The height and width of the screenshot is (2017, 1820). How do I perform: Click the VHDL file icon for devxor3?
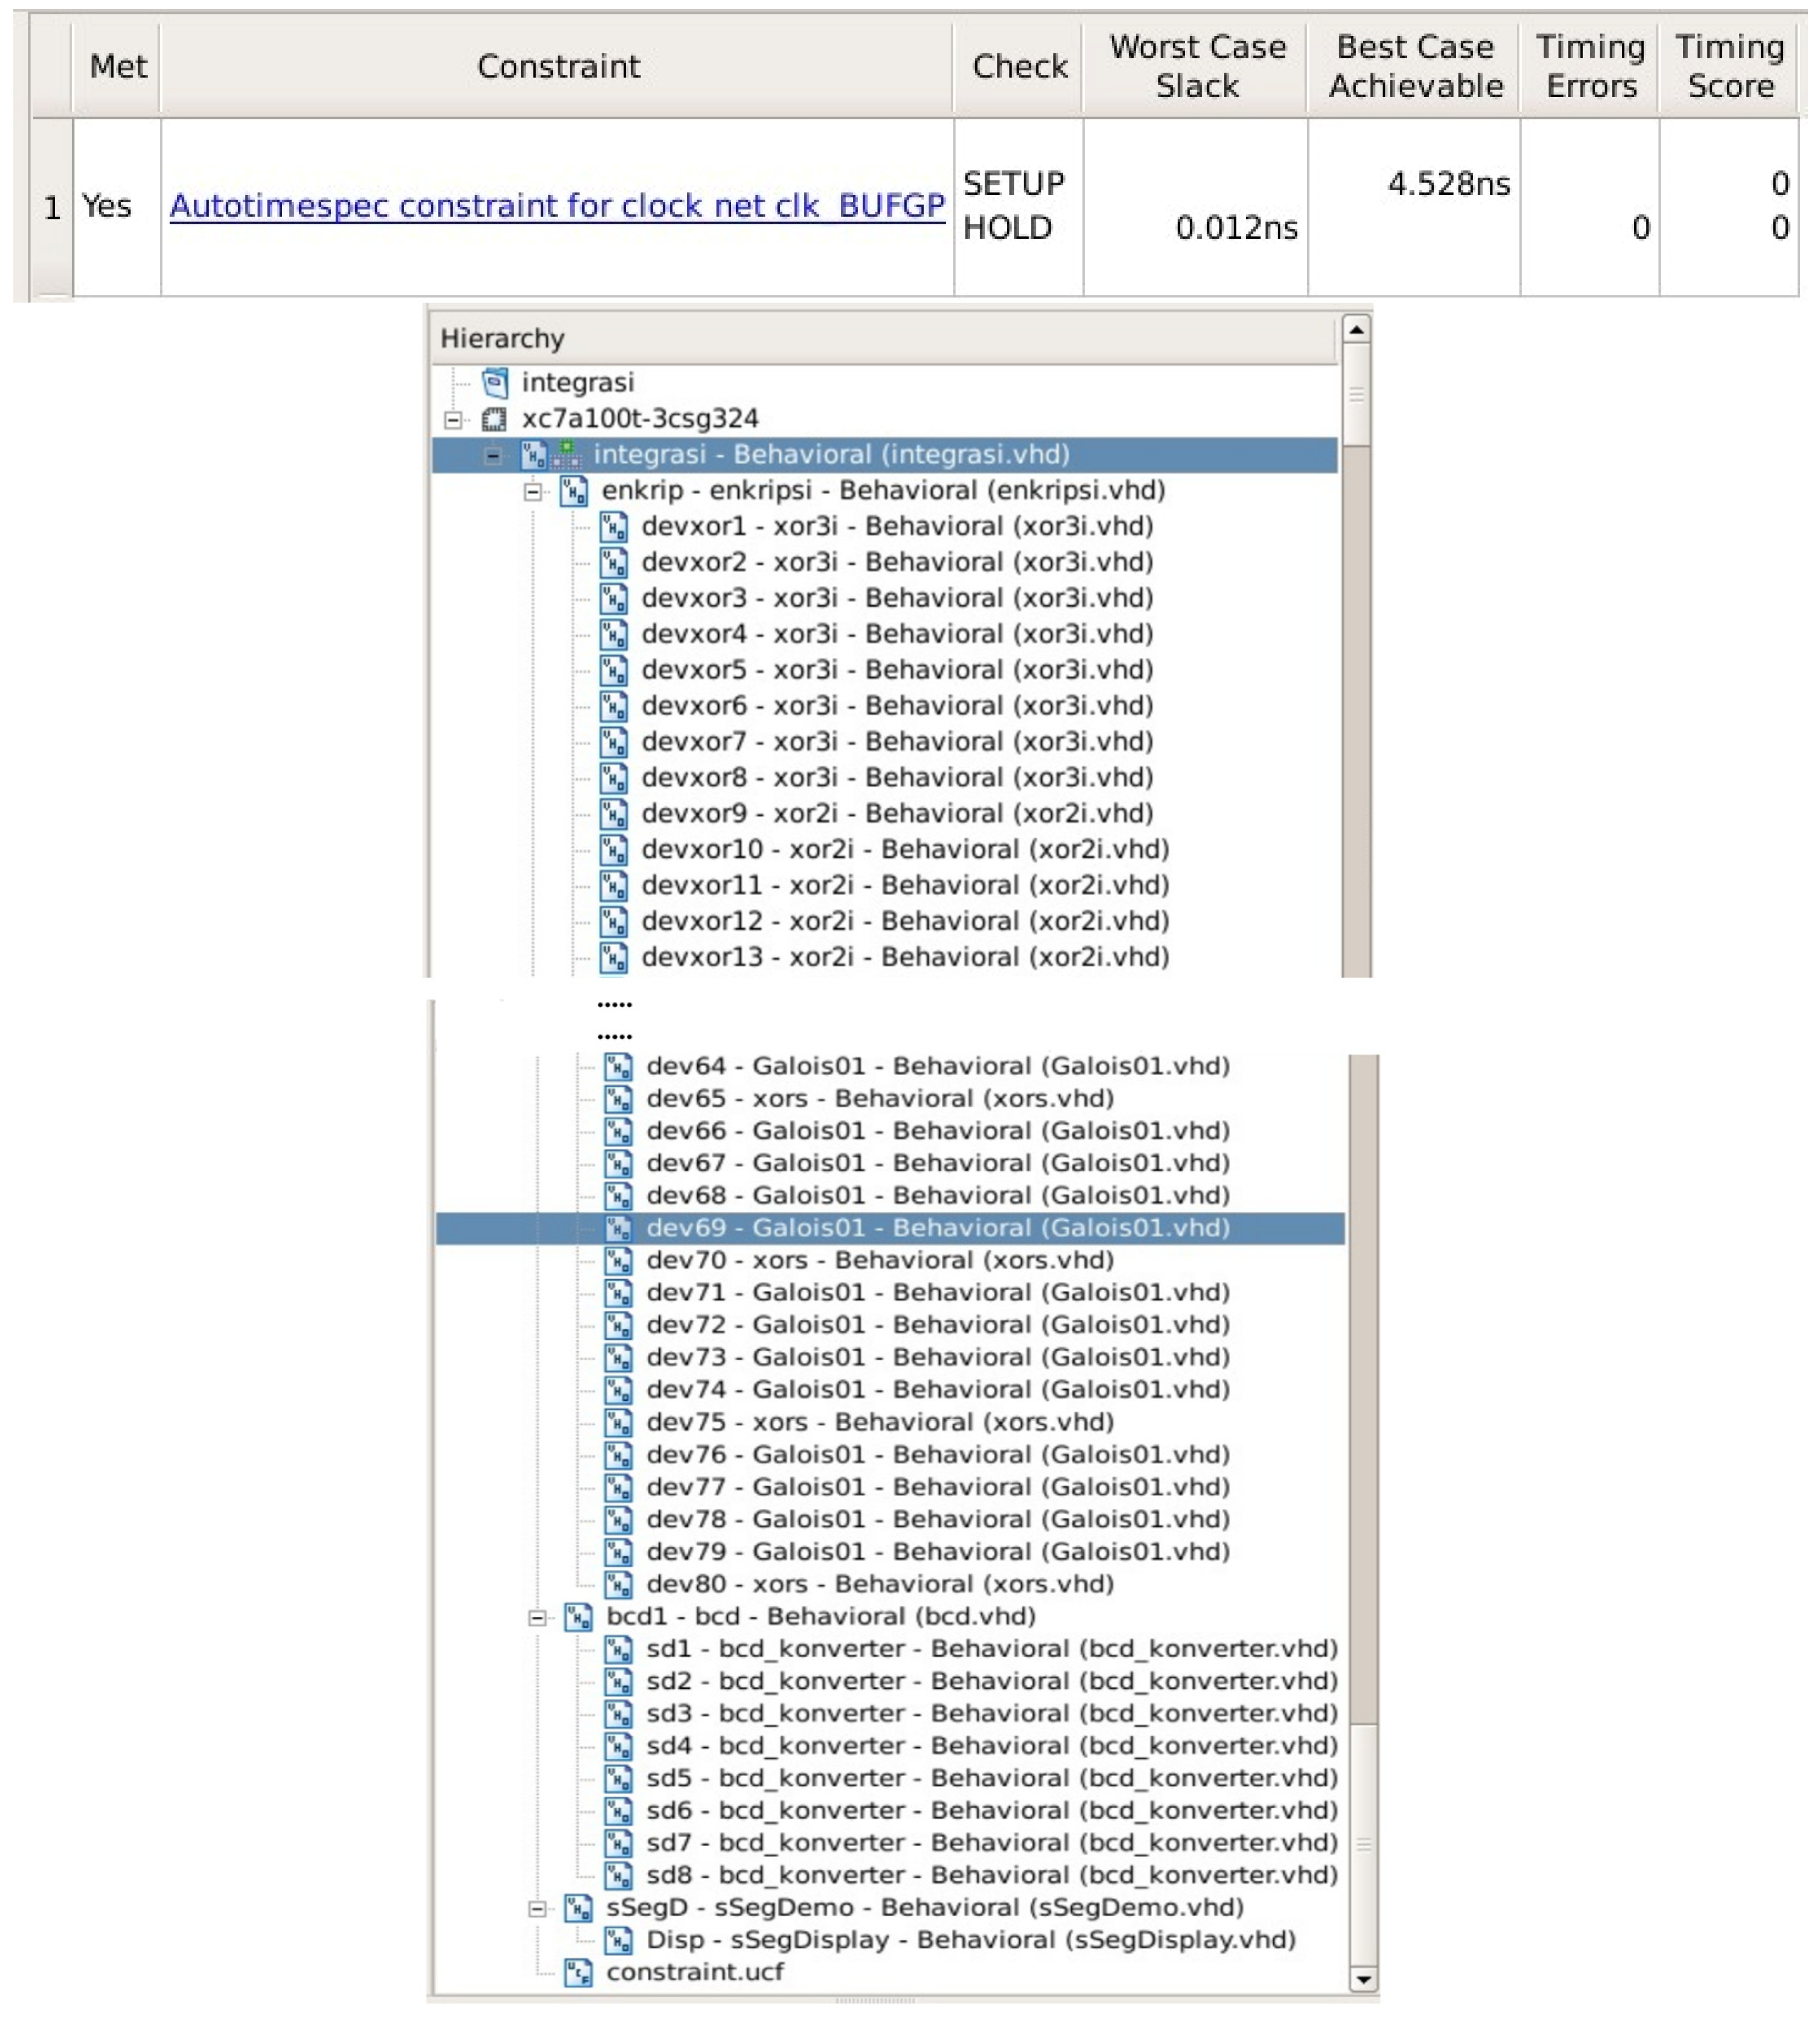(614, 599)
